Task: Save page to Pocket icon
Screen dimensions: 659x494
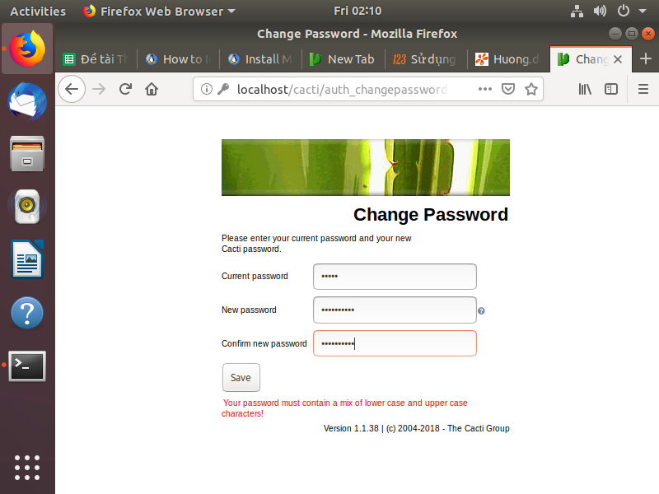Action: coord(508,89)
